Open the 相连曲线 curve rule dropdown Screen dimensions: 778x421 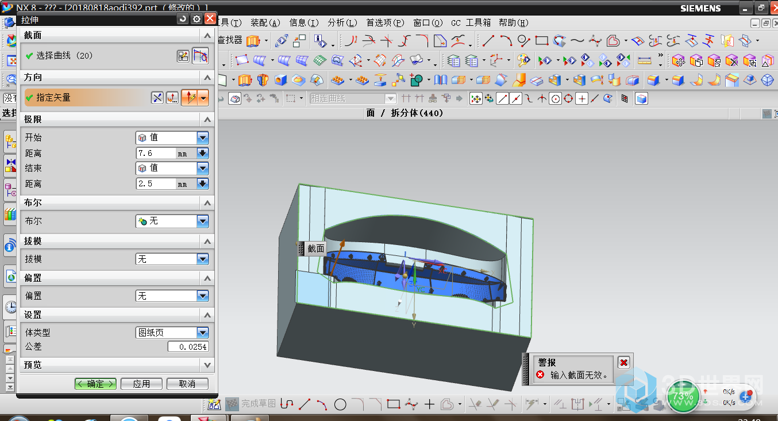pyautogui.click(x=391, y=98)
